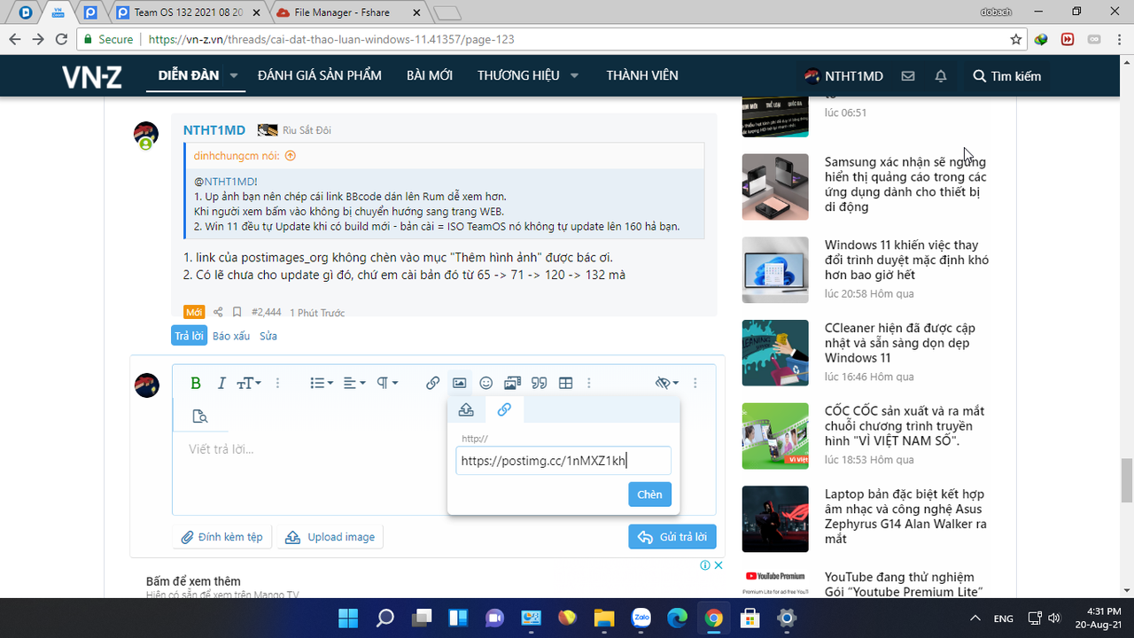
Task: Click the Chèn insert button
Action: [x=649, y=494]
